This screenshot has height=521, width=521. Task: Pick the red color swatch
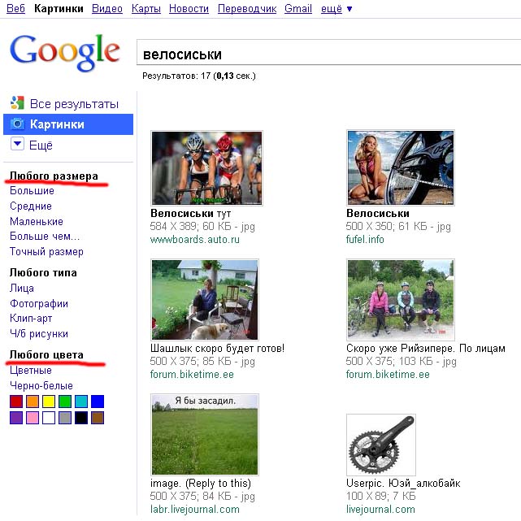[x=16, y=402]
